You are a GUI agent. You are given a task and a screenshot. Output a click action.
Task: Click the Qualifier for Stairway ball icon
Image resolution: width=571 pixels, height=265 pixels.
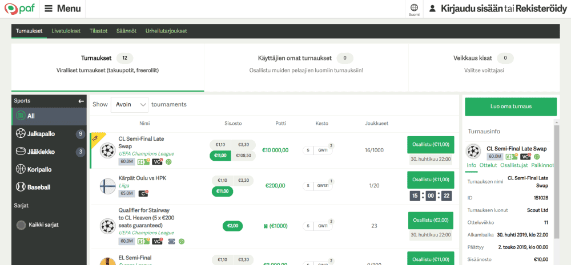coord(107,225)
